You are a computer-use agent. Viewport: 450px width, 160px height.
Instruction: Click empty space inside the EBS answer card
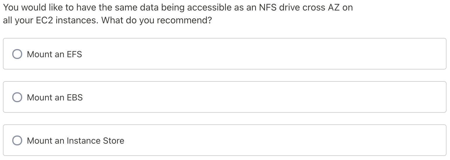point(263,97)
